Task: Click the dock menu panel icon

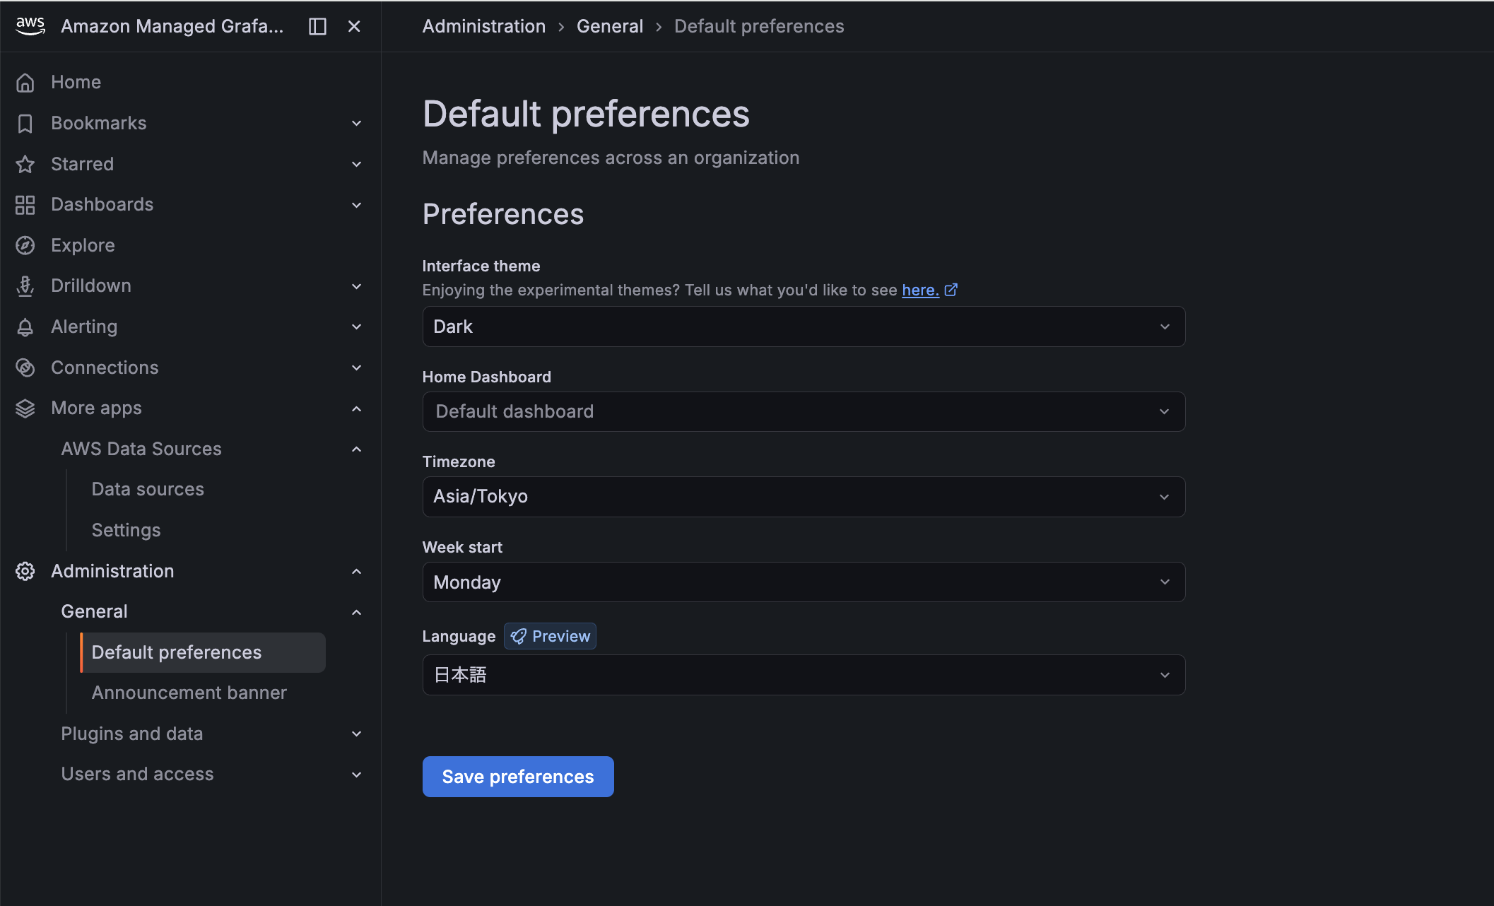Action: (x=317, y=26)
